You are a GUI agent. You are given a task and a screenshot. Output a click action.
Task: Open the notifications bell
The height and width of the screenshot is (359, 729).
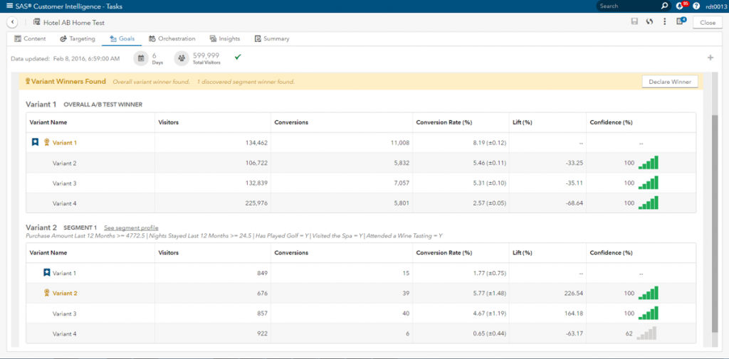pos(680,6)
